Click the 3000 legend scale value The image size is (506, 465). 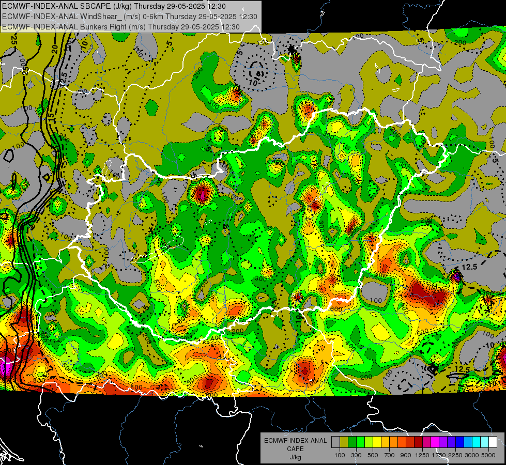click(472, 455)
